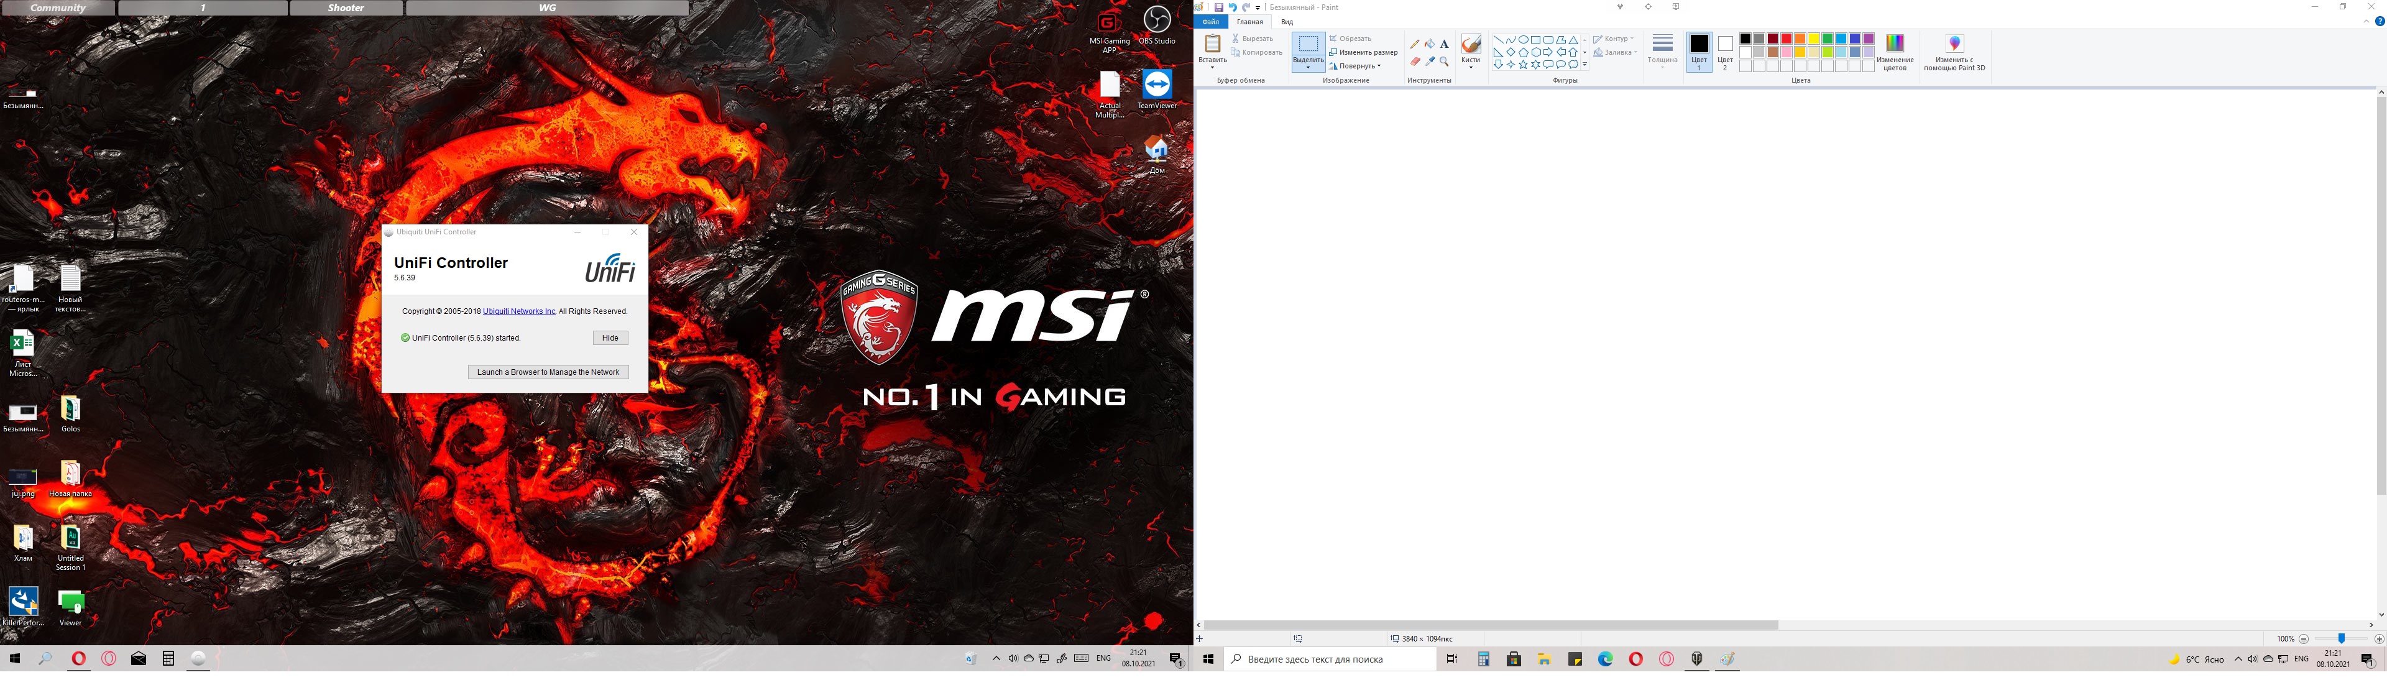Choose the Triangle shape in Paint

pyautogui.click(x=1573, y=40)
